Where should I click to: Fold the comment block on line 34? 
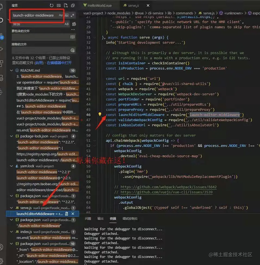coord(95,53)
